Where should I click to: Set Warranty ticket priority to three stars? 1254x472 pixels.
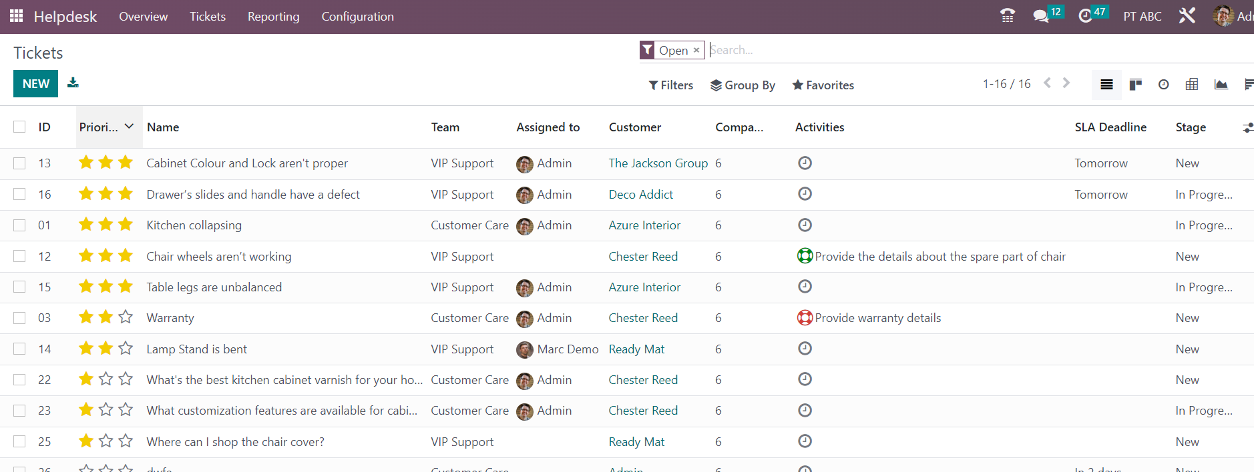pos(126,317)
